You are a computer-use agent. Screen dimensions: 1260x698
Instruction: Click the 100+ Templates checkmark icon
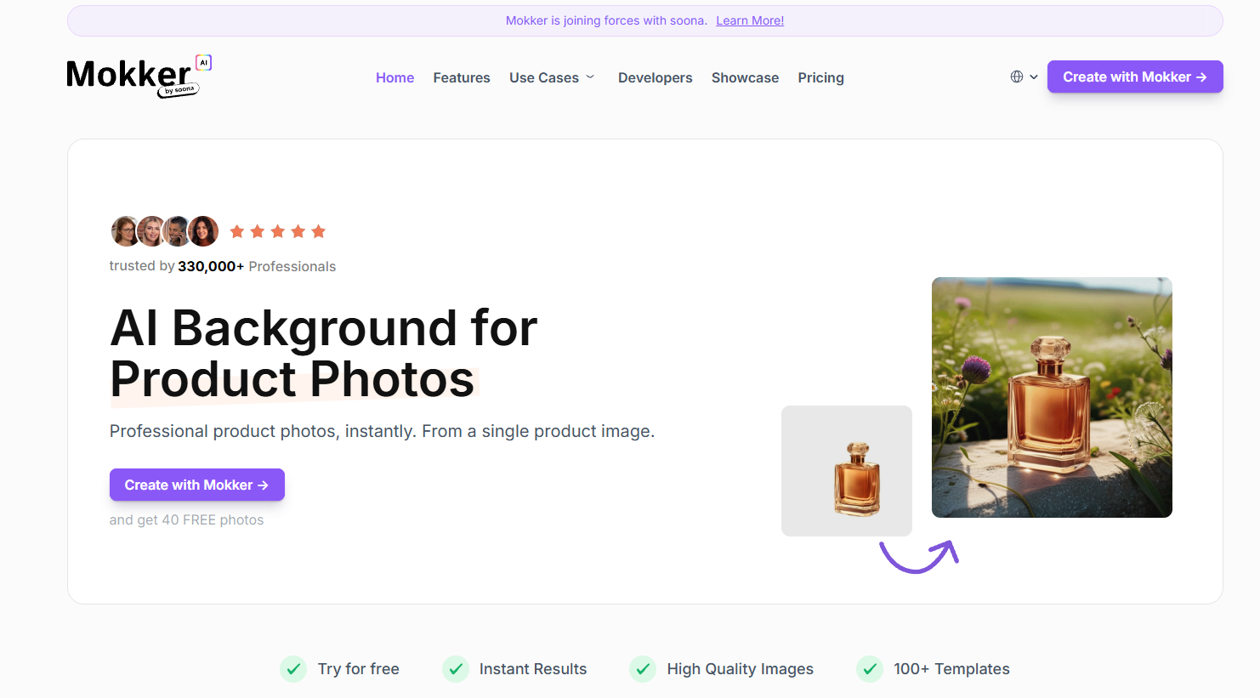coord(870,669)
